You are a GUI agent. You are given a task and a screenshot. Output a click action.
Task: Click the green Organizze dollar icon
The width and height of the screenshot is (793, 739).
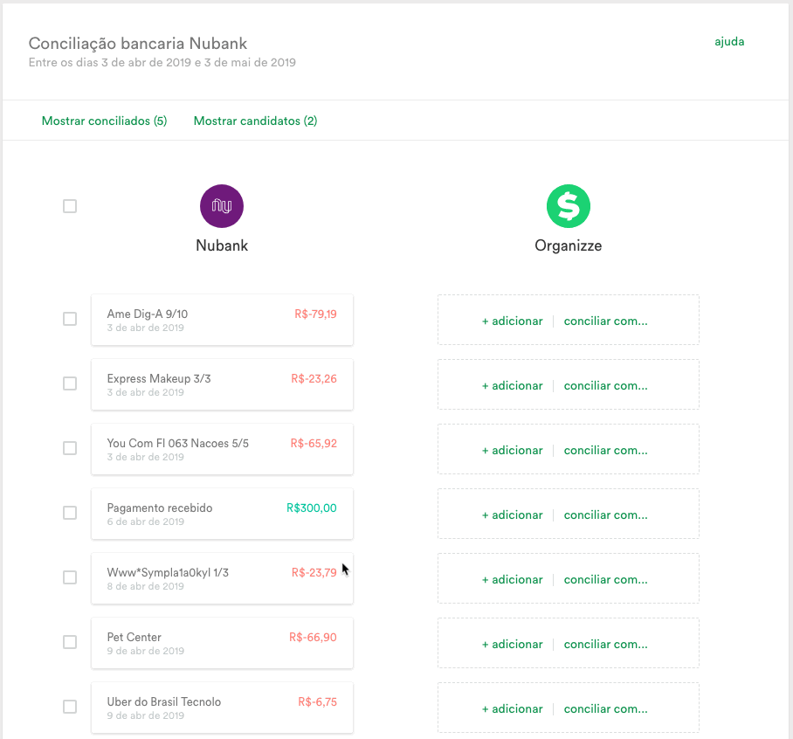point(568,206)
